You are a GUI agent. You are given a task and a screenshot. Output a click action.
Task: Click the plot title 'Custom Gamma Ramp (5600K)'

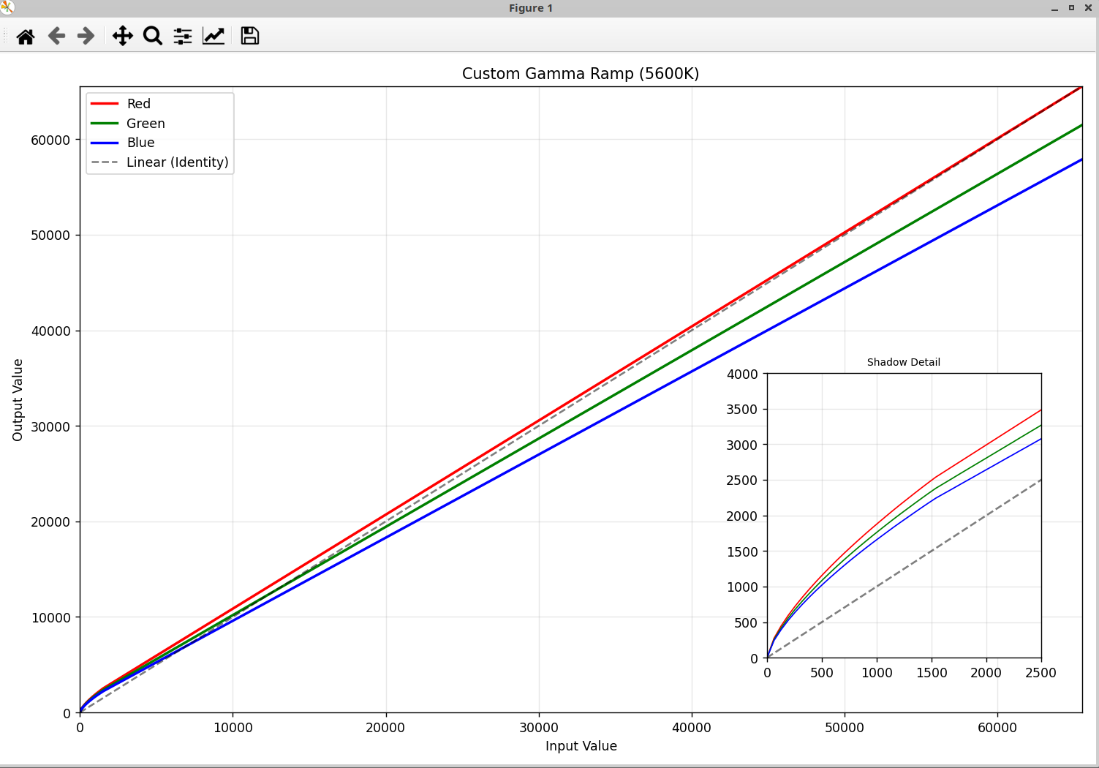(x=581, y=74)
